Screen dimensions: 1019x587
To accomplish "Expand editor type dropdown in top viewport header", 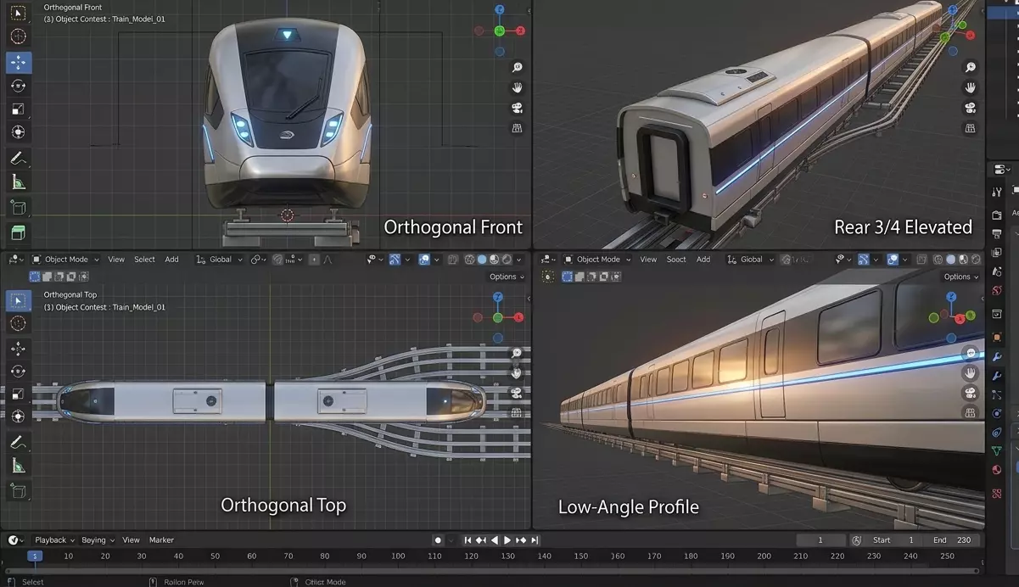I will (x=17, y=260).
